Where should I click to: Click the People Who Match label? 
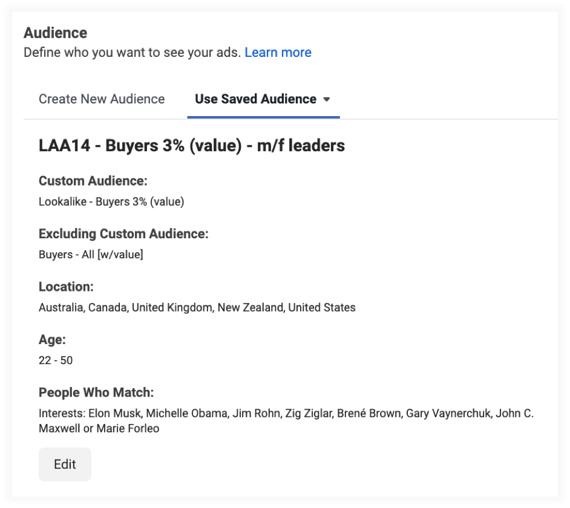tap(96, 392)
